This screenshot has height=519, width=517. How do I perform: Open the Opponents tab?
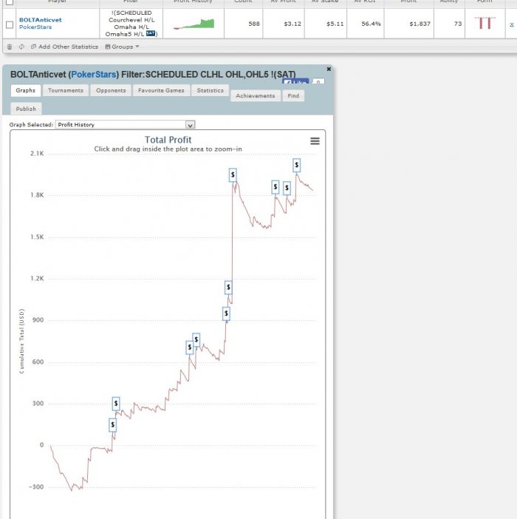coord(111,90)
